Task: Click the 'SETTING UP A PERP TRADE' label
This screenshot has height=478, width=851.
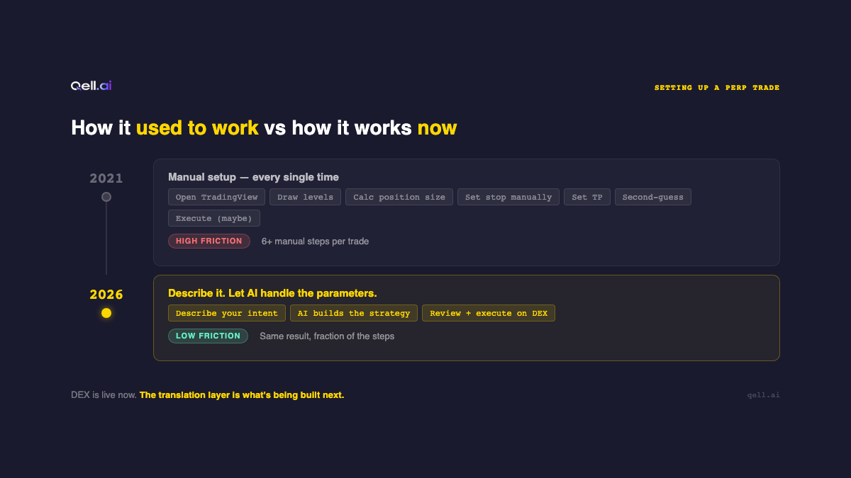Action: pyautogui.click(x=717, y=88)
